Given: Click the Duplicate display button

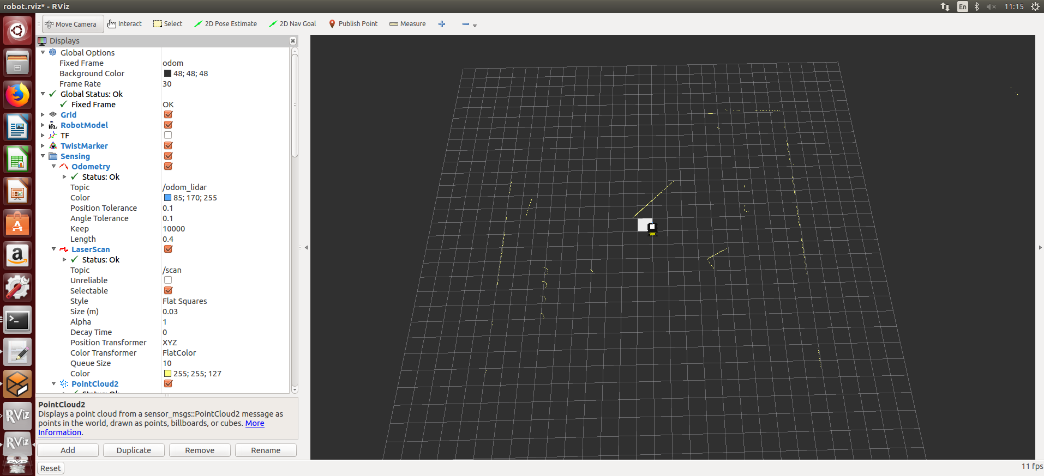Looking at the screenshot, I should 134,450.
